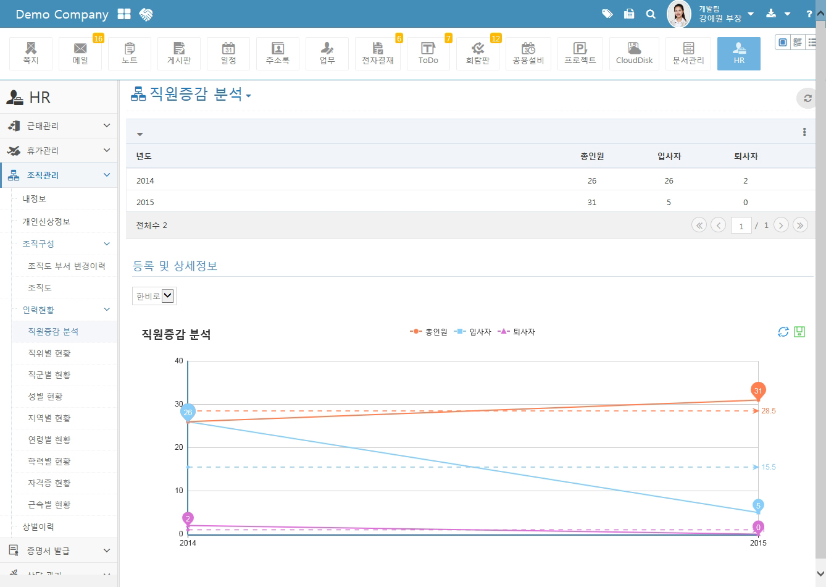
Task: Go to the next results page
Action: tap(781, 225)
